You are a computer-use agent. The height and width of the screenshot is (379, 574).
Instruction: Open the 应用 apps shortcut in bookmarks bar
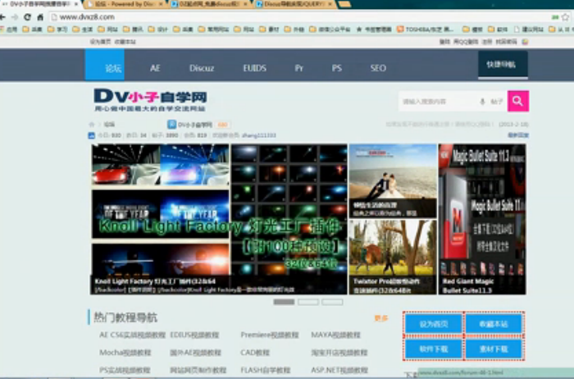[8, 30]
